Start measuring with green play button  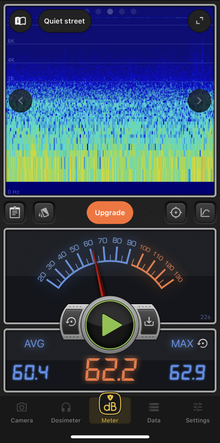[110, 325]
